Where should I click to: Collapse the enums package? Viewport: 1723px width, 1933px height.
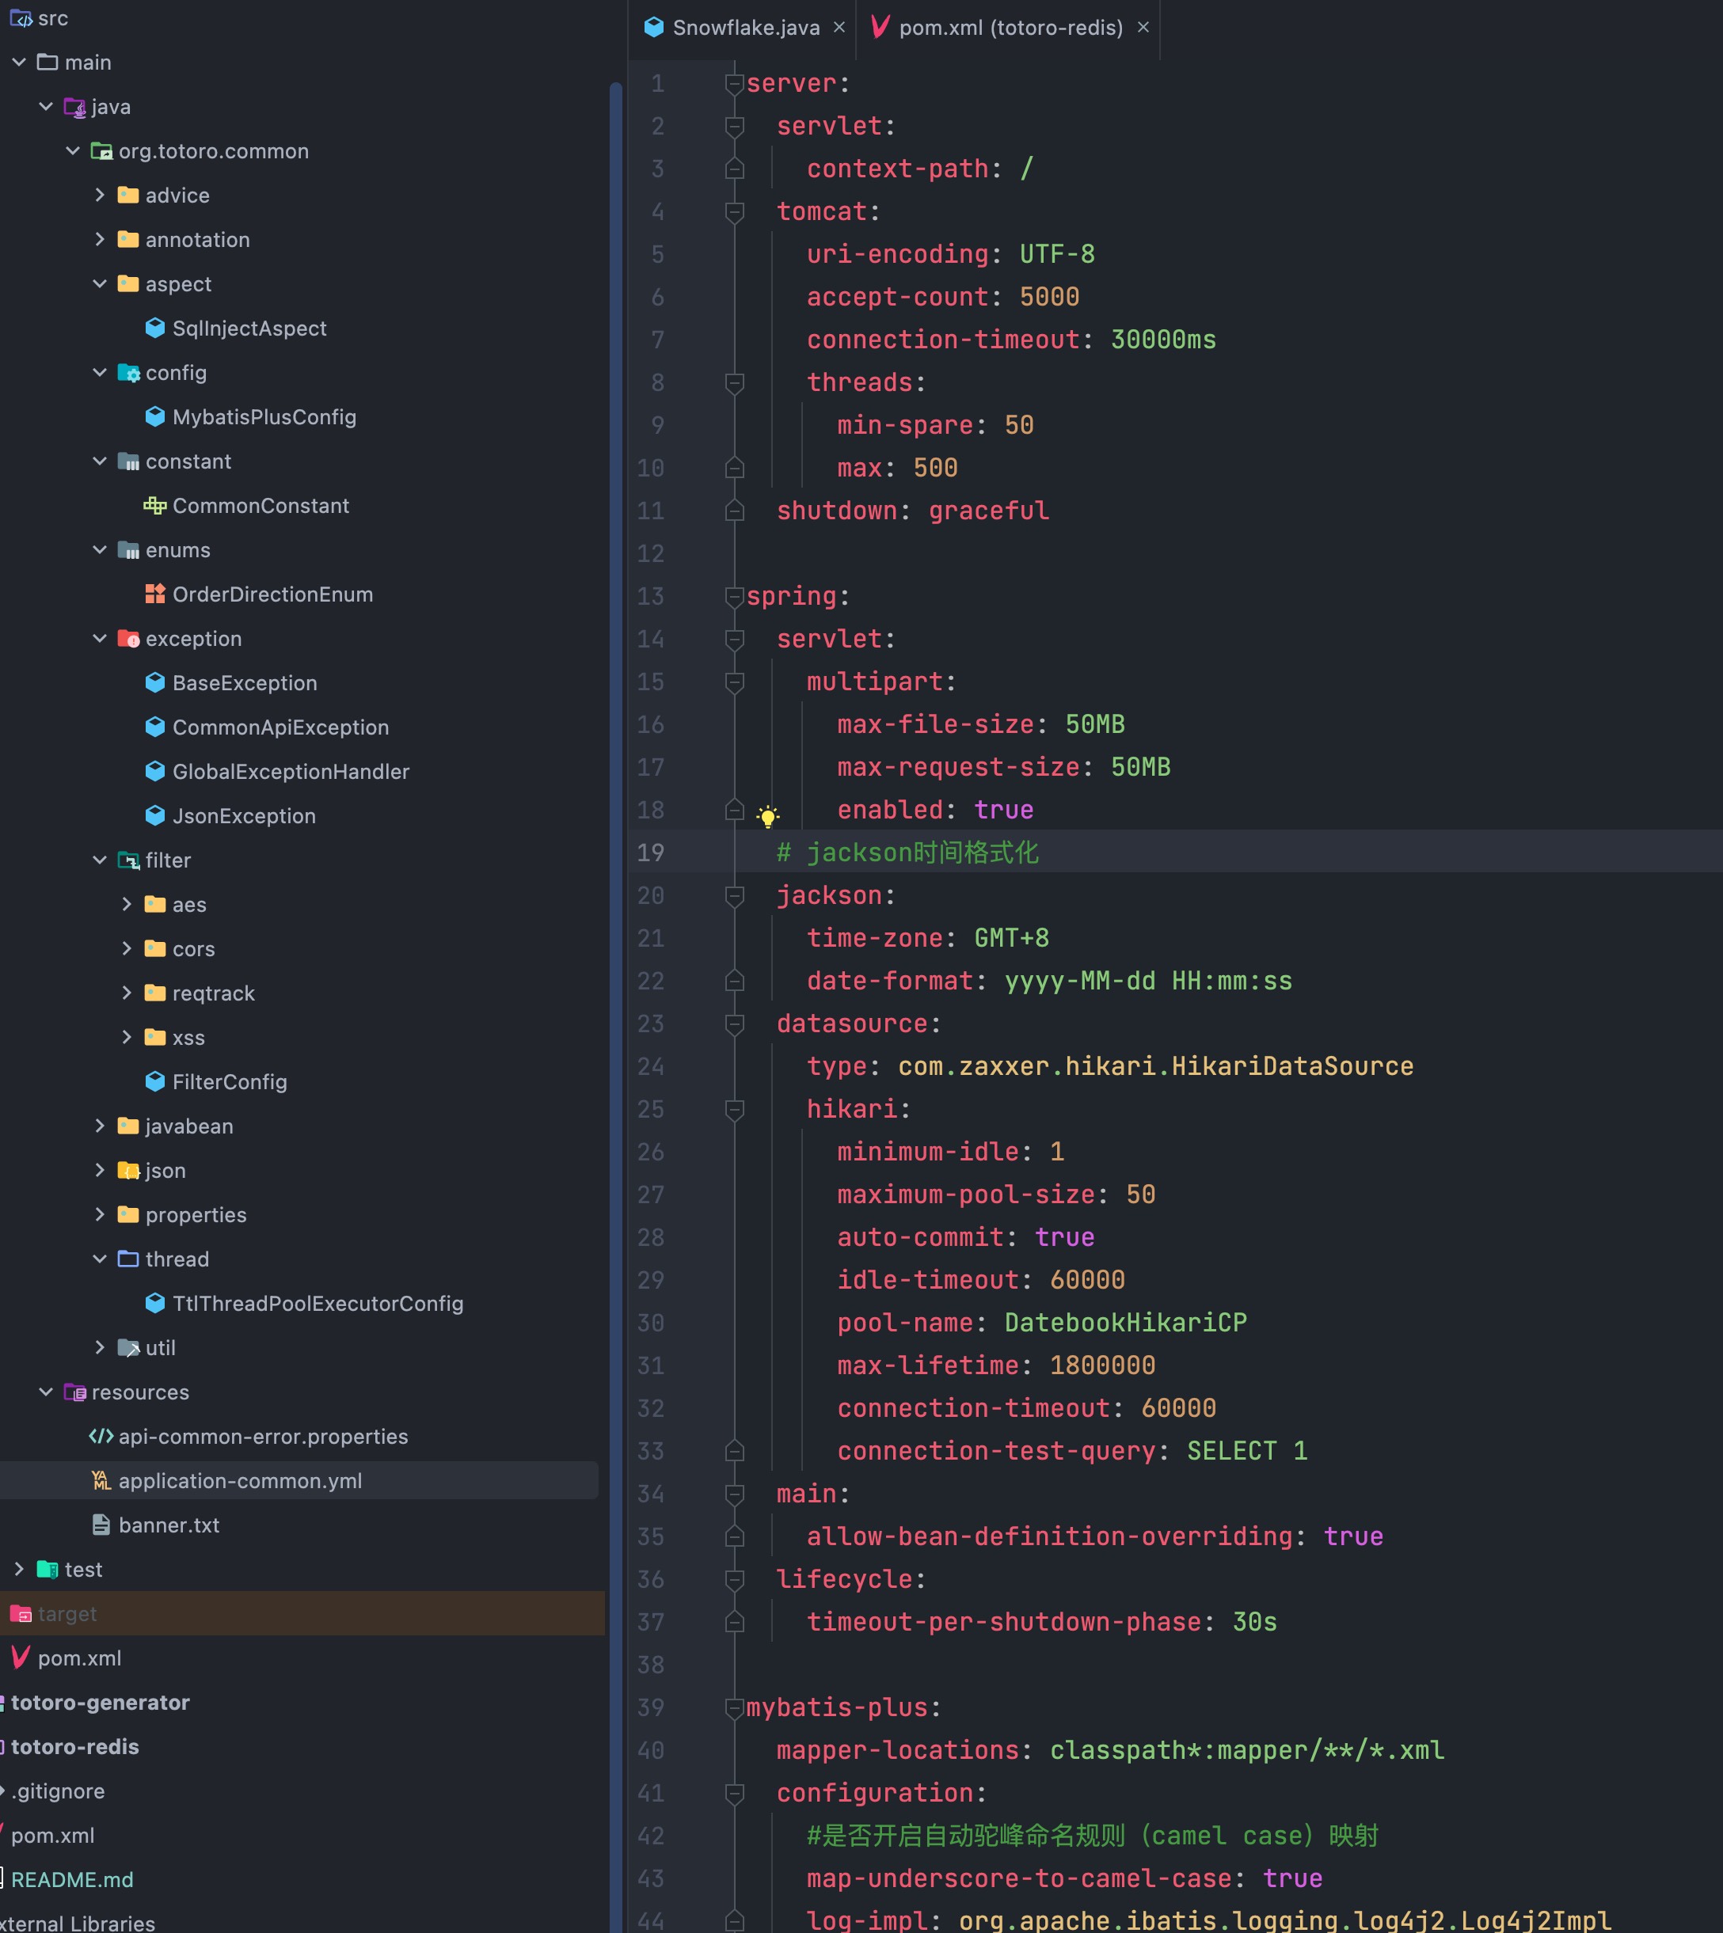(x=100, y=549)
